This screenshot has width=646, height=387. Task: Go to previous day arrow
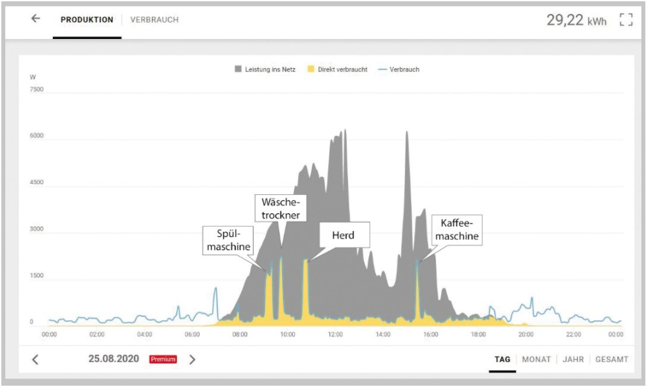coord(36,360)
